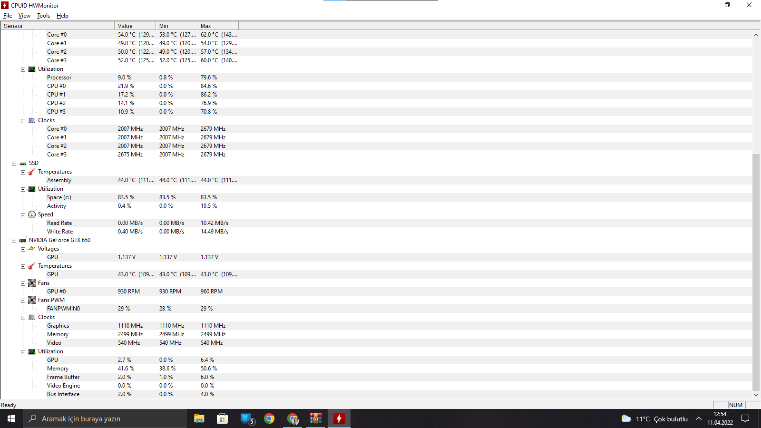The height and width of the screenshot is (428, 761).
Task: Click the 14.49 MB/s max value
Action: 215,232
